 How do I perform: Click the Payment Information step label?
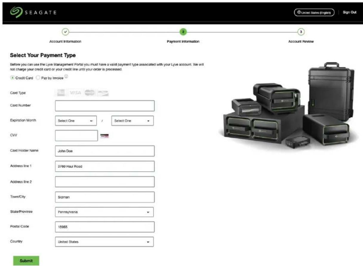click(183, 42)
